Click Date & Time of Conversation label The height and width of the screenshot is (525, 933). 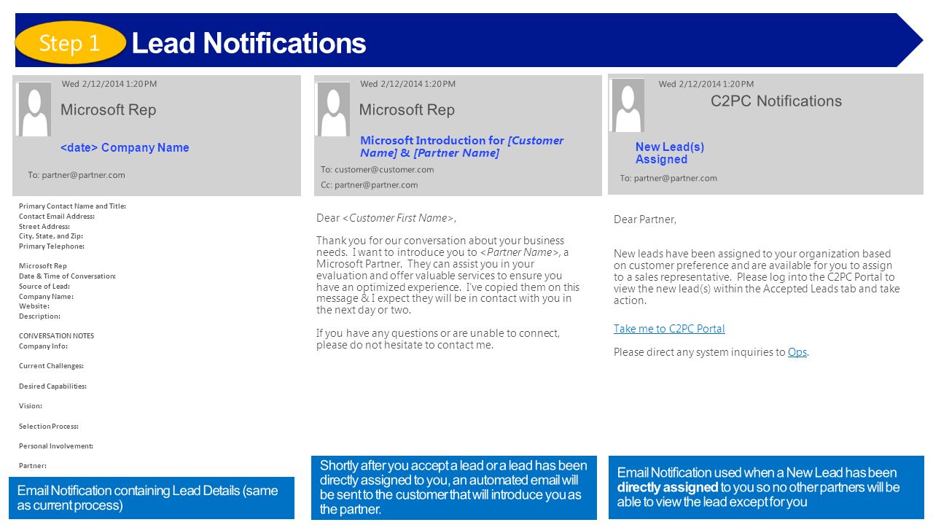pyautogui.click(x=67, y=276)
